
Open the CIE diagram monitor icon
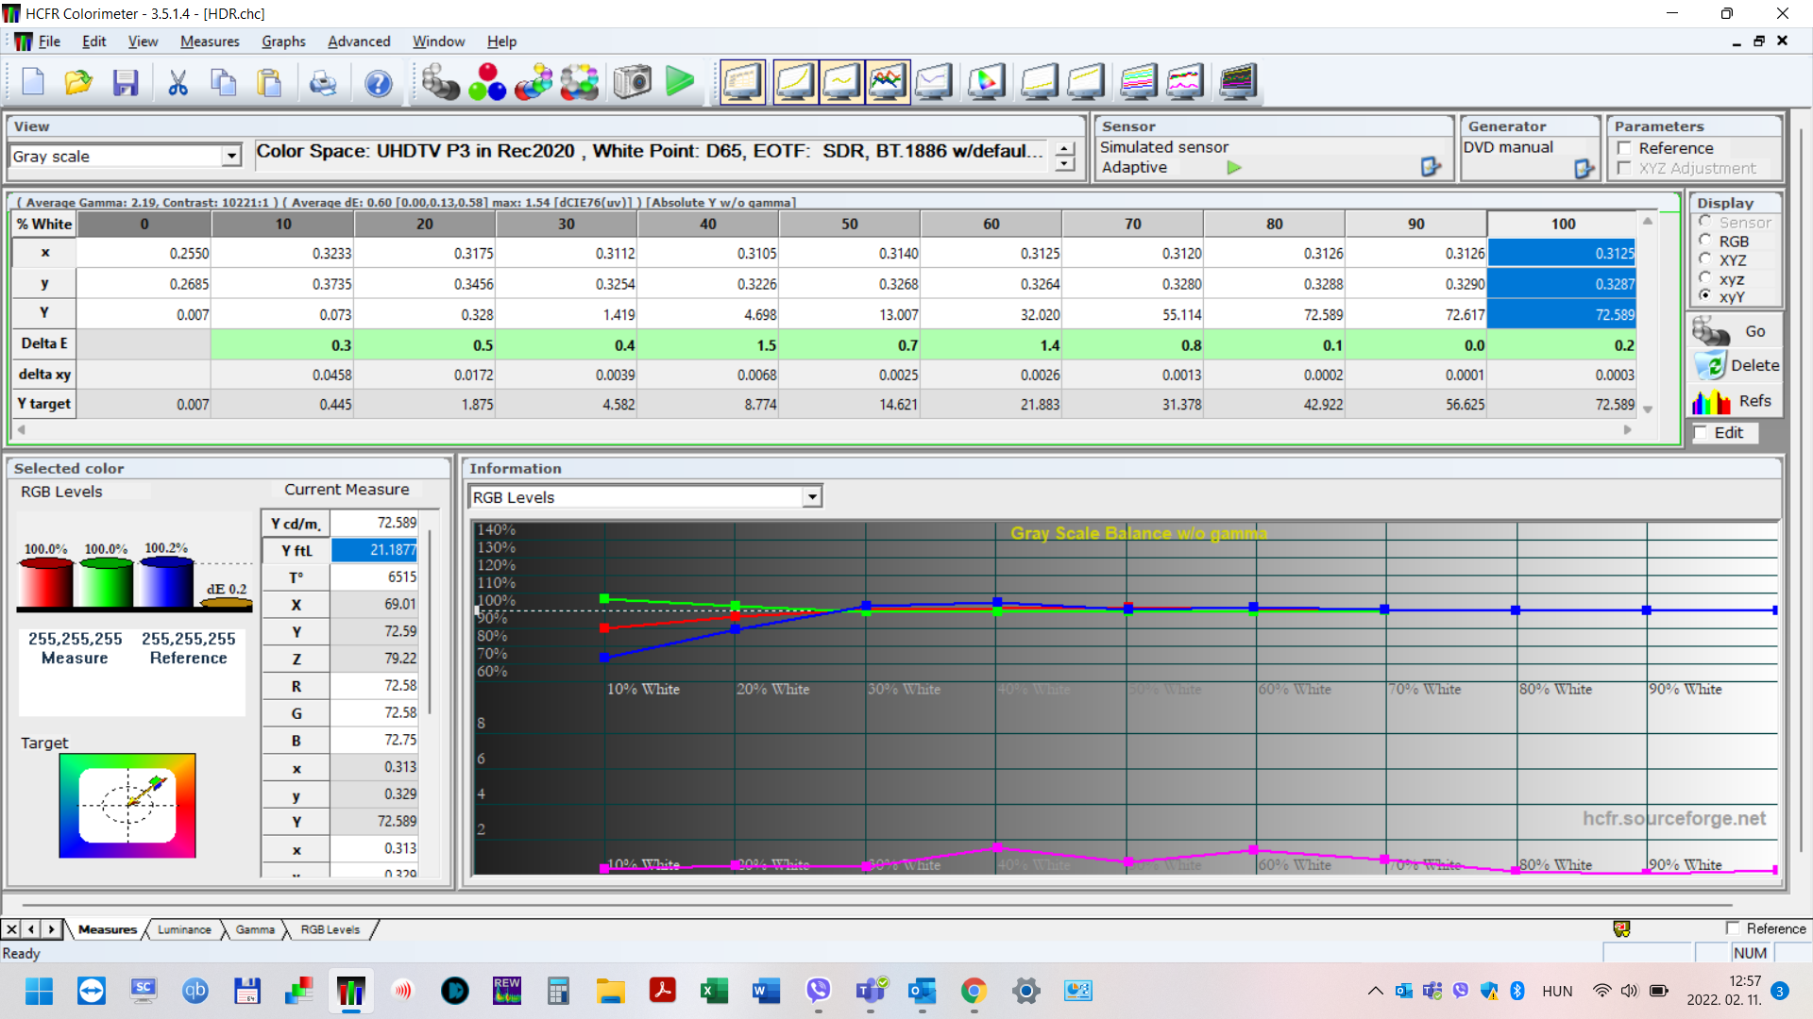click(x=985, y=83)
